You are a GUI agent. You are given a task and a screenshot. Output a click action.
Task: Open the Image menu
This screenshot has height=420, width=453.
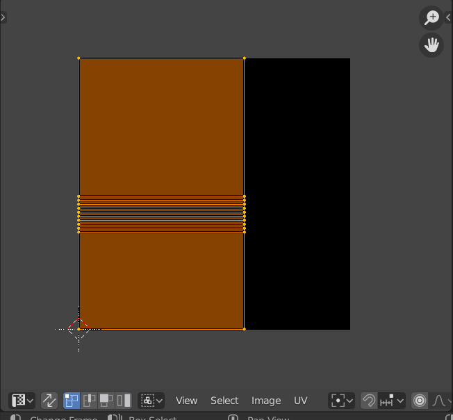tap(266, 401)
